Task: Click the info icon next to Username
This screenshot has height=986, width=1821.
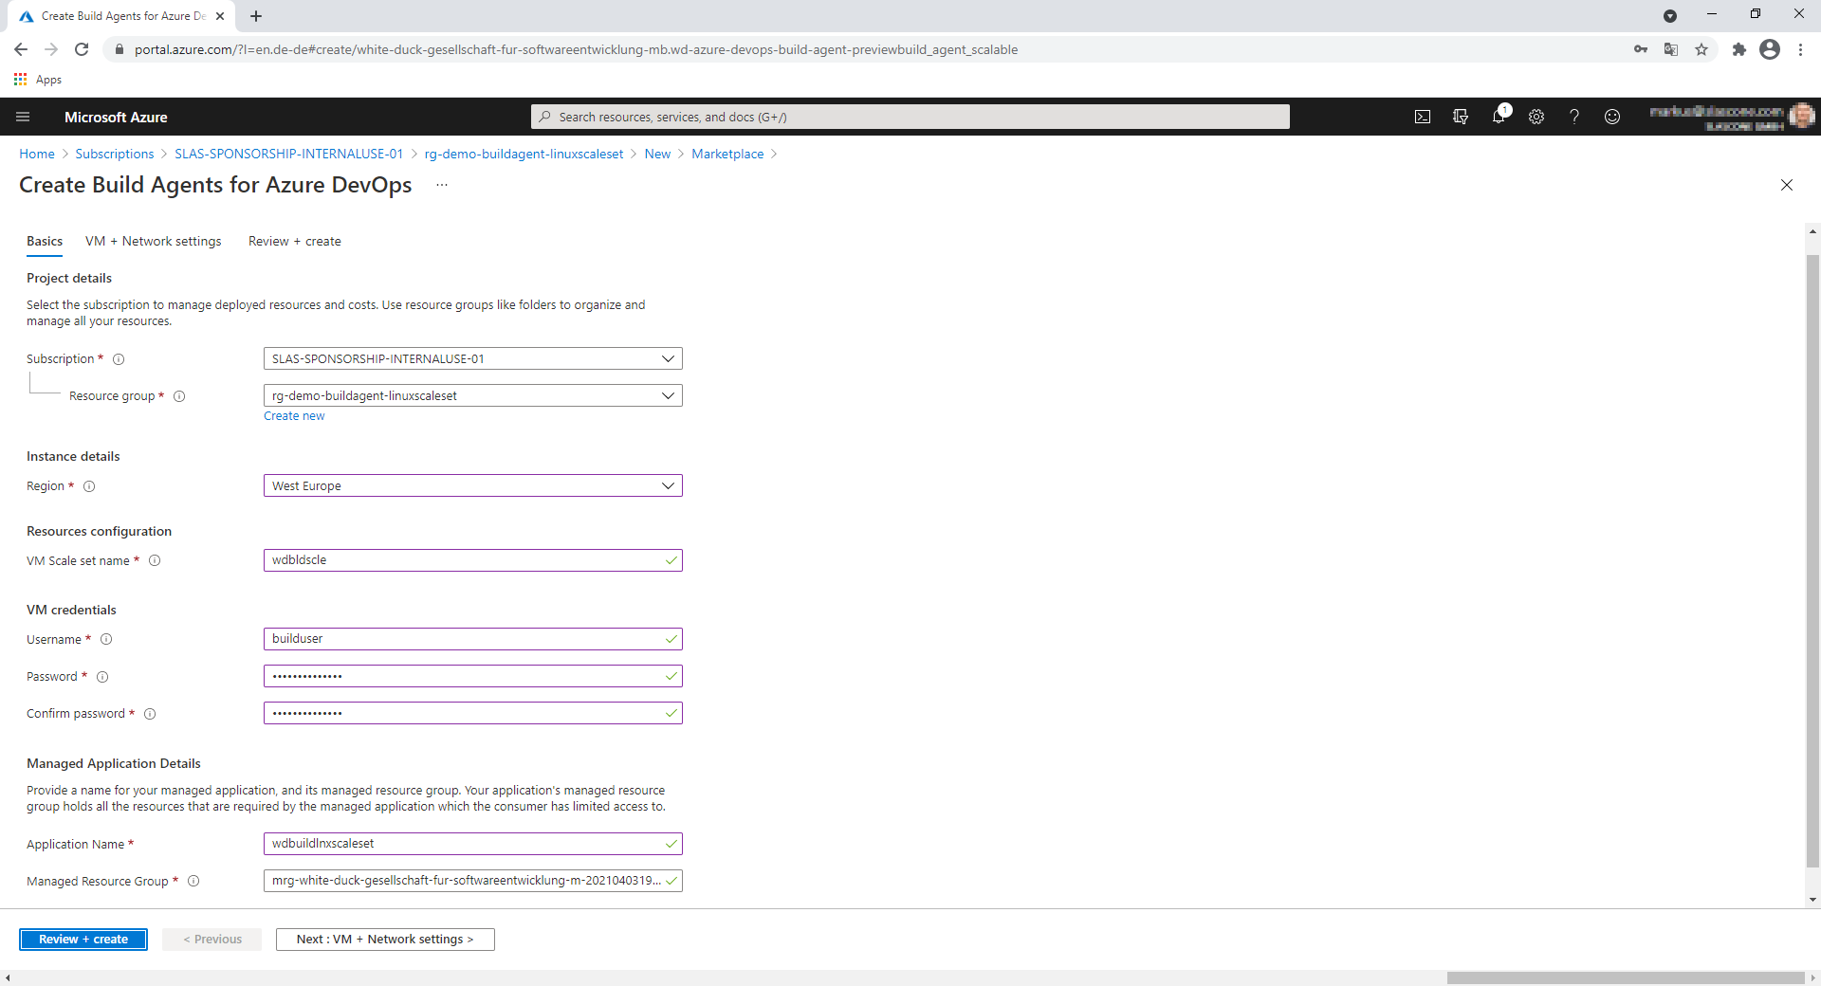Action: click(106, 639)
